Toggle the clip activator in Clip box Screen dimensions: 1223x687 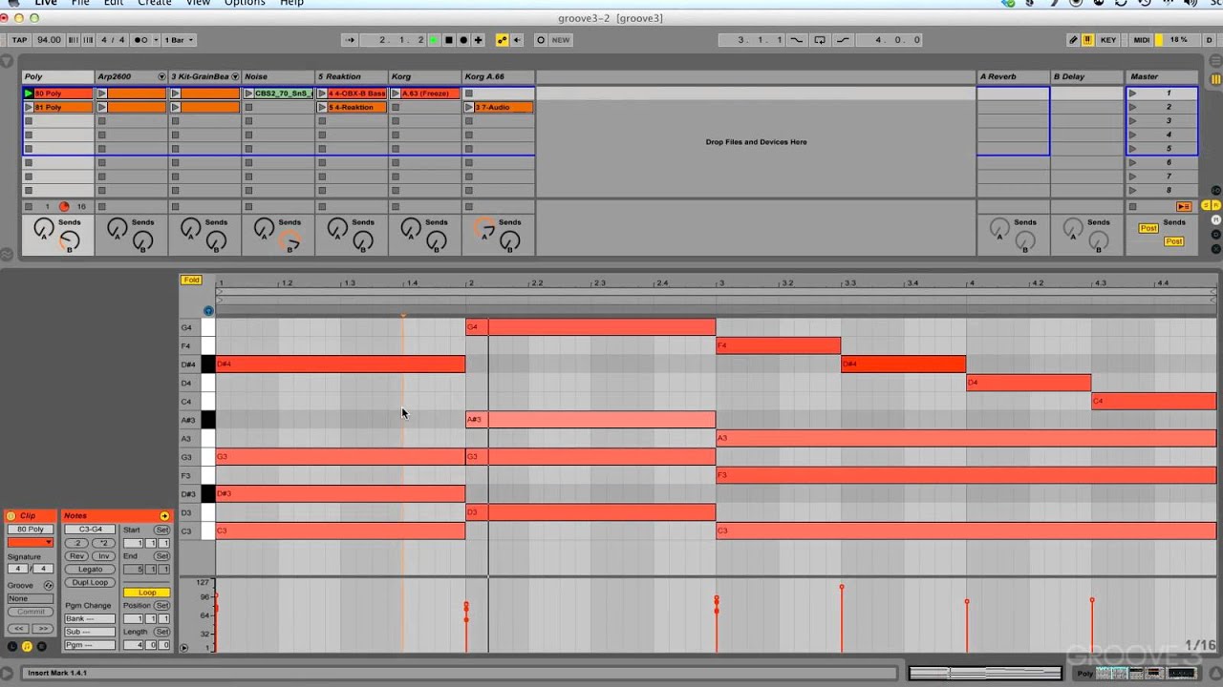11,515
